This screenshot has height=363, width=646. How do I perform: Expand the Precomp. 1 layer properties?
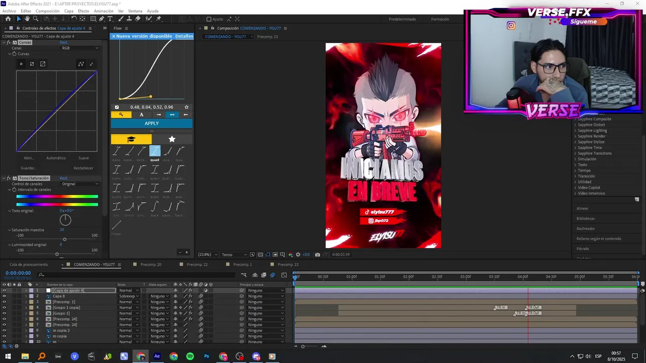[26, 302]
